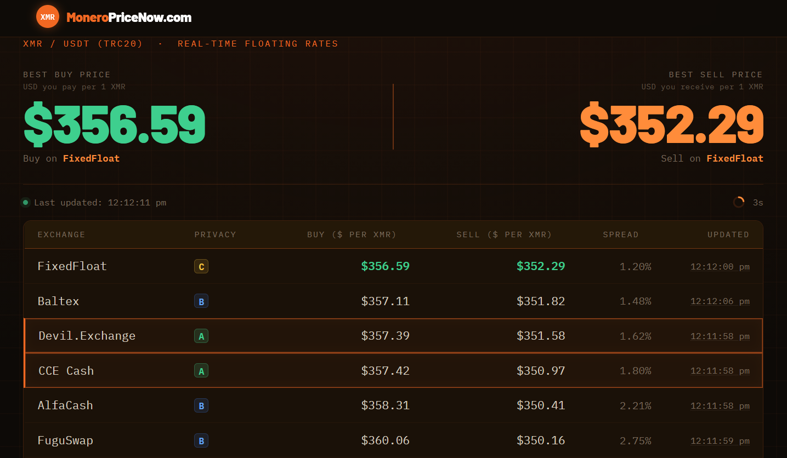This screenshot has width=787, height=458.
Task: Click the 2.75% spread value
Action: 636,440
